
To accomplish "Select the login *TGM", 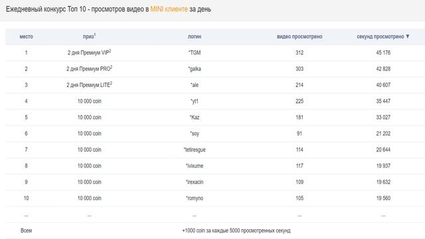I will click(195, 52).
